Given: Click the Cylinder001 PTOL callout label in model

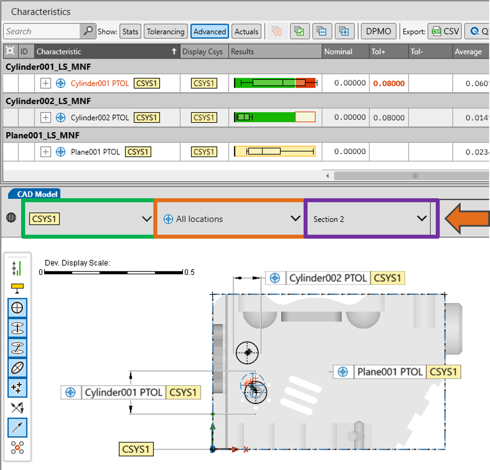Looking at the screenshot, I should tap(130, 392).
